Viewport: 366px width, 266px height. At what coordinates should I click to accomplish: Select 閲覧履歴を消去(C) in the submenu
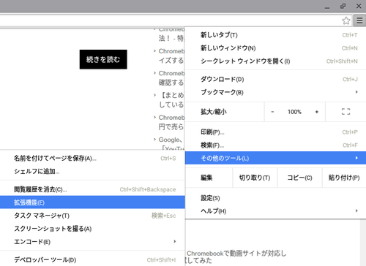92,189
